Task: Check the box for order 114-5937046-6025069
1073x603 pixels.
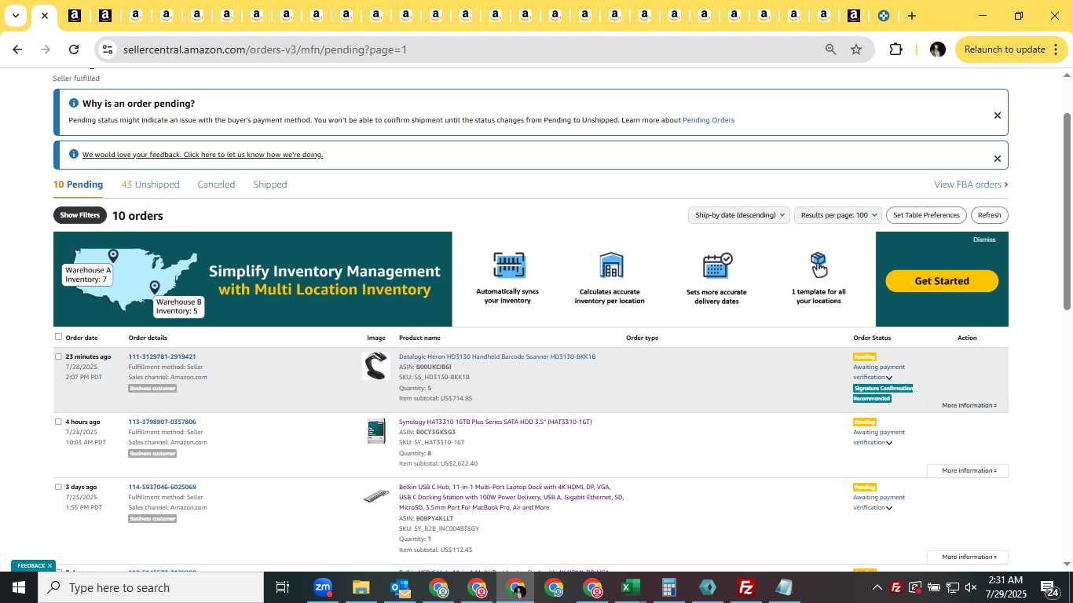Action: point(58,487)
